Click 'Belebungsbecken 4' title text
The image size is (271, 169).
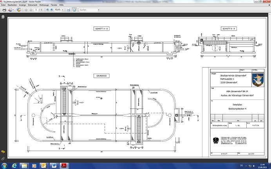[x=237, y=109]
